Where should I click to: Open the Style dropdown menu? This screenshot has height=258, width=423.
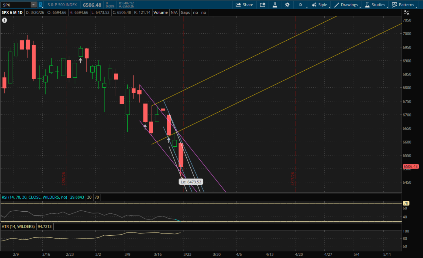[320, 5]
